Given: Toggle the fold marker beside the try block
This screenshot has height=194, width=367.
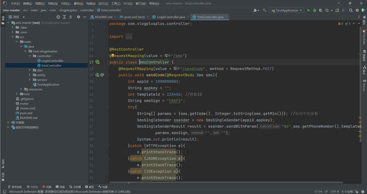Looking at the screenshot, I should click(108, 107).
